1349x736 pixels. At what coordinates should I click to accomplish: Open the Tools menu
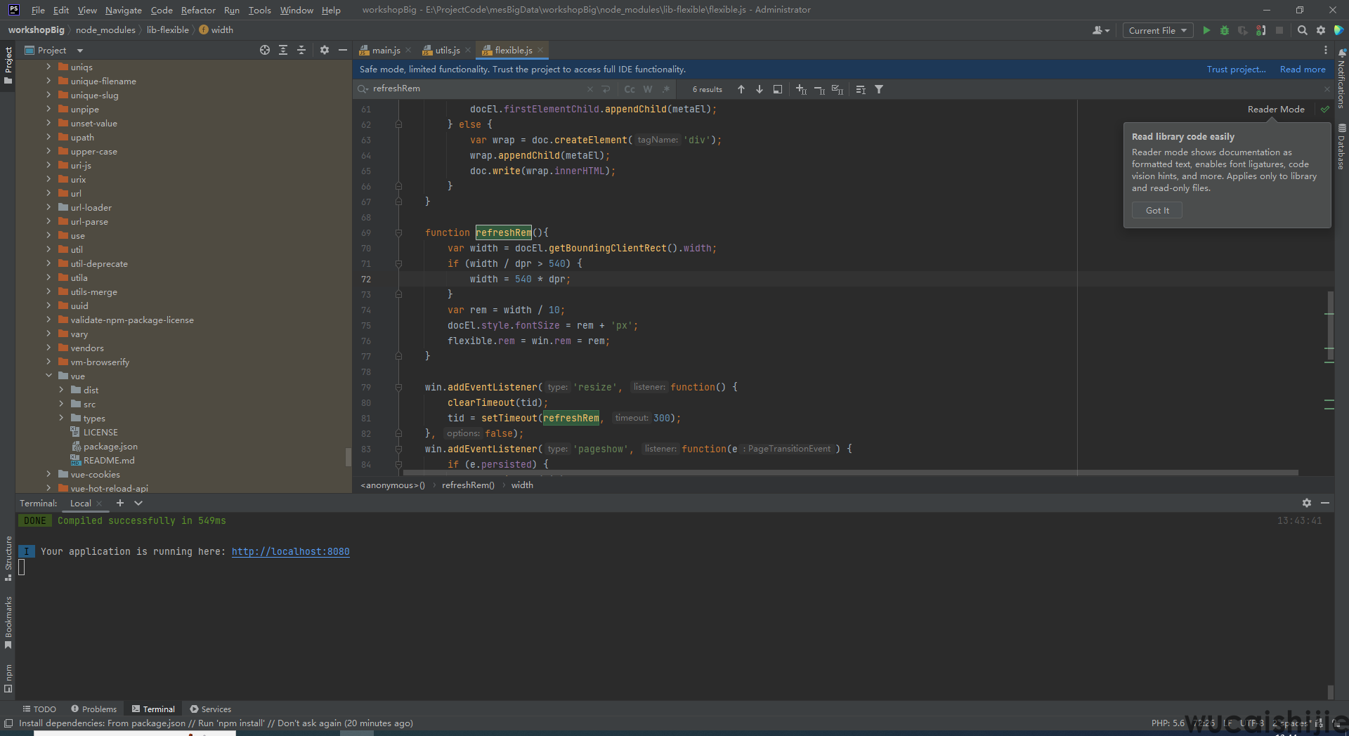coord(259,10)
